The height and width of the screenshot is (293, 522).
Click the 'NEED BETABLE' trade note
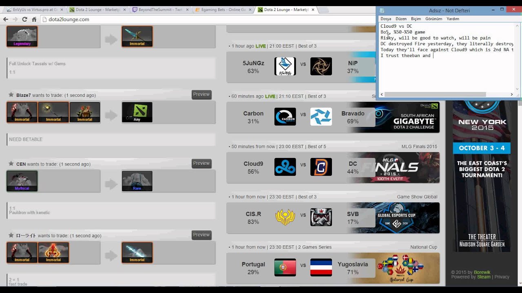click(x=26, y=139)
